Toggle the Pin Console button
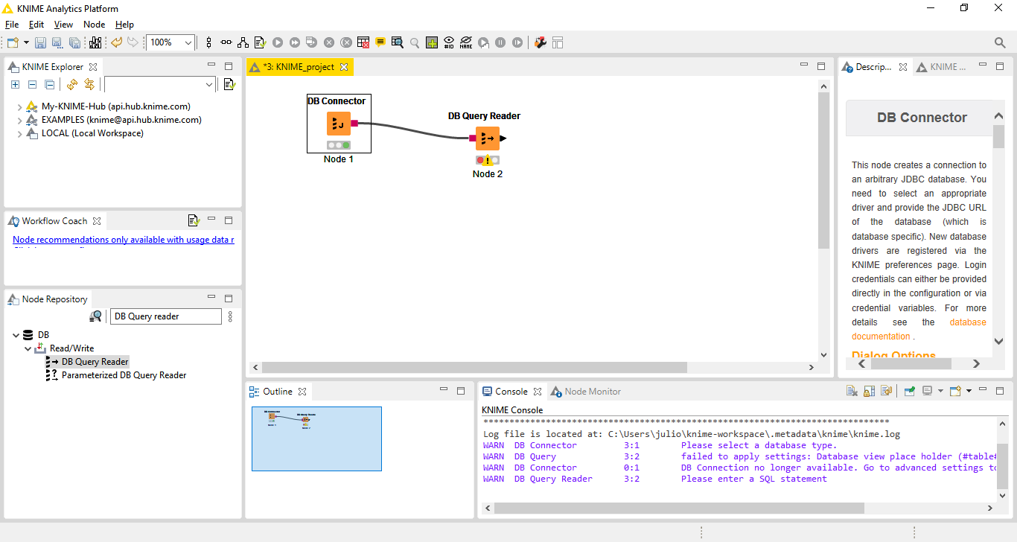The image size is (1017, 542). pyautogui.click(x=909, y=392)
